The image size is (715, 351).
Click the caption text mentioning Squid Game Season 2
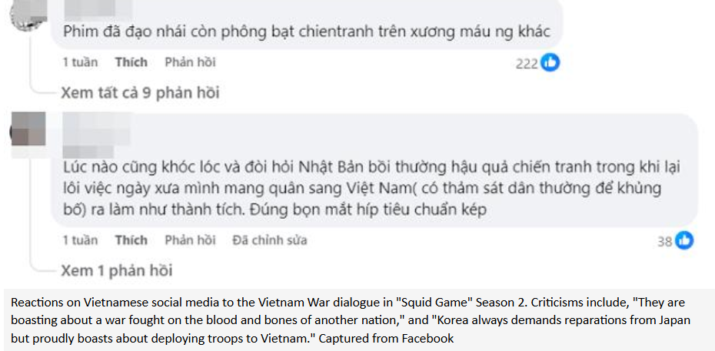pyautogui.click(x=351, y=320)
